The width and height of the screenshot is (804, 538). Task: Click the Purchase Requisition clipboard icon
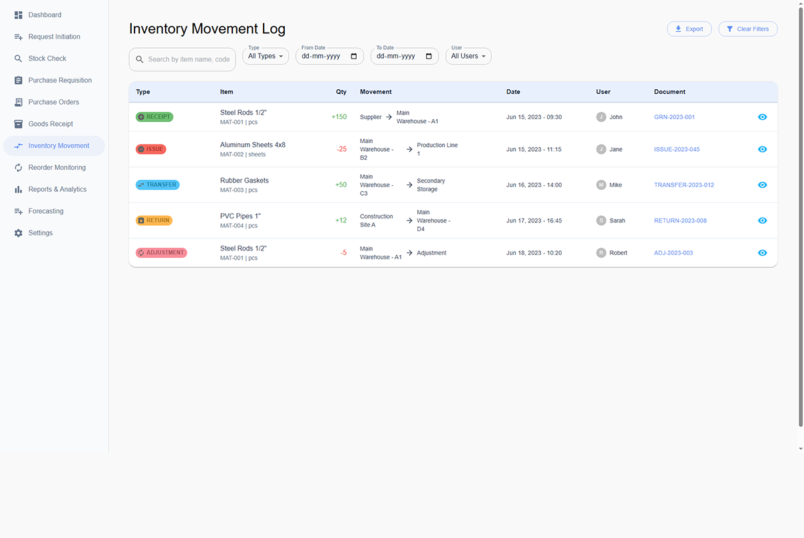(19, 81)
